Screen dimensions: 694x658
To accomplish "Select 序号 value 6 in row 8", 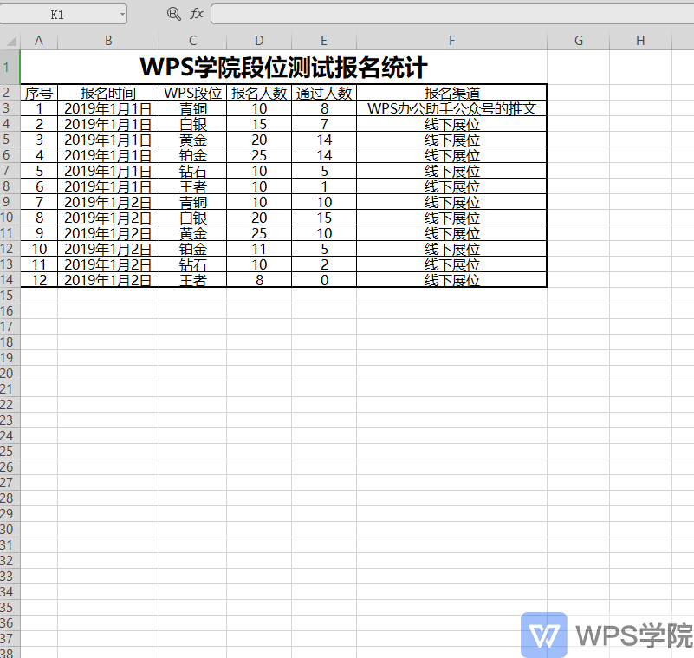I will [x=39, y=186].
